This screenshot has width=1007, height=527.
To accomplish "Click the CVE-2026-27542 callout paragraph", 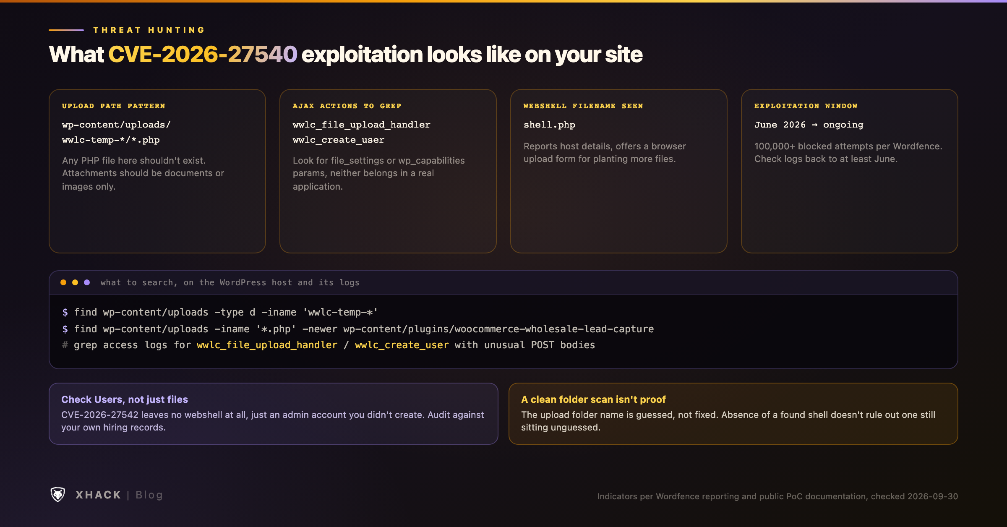I will (x=273, y=421).
